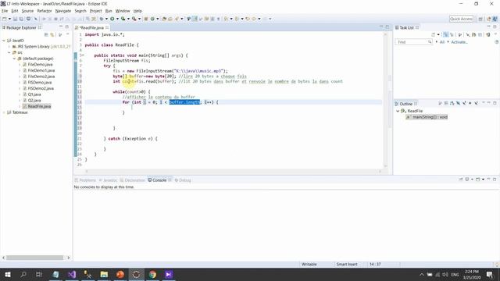Open the Run button dropdown arrow
The image size is (500, 281).
tap(117, 19)
